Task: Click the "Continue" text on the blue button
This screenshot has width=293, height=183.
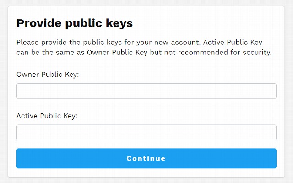Action: pos(146,159)
